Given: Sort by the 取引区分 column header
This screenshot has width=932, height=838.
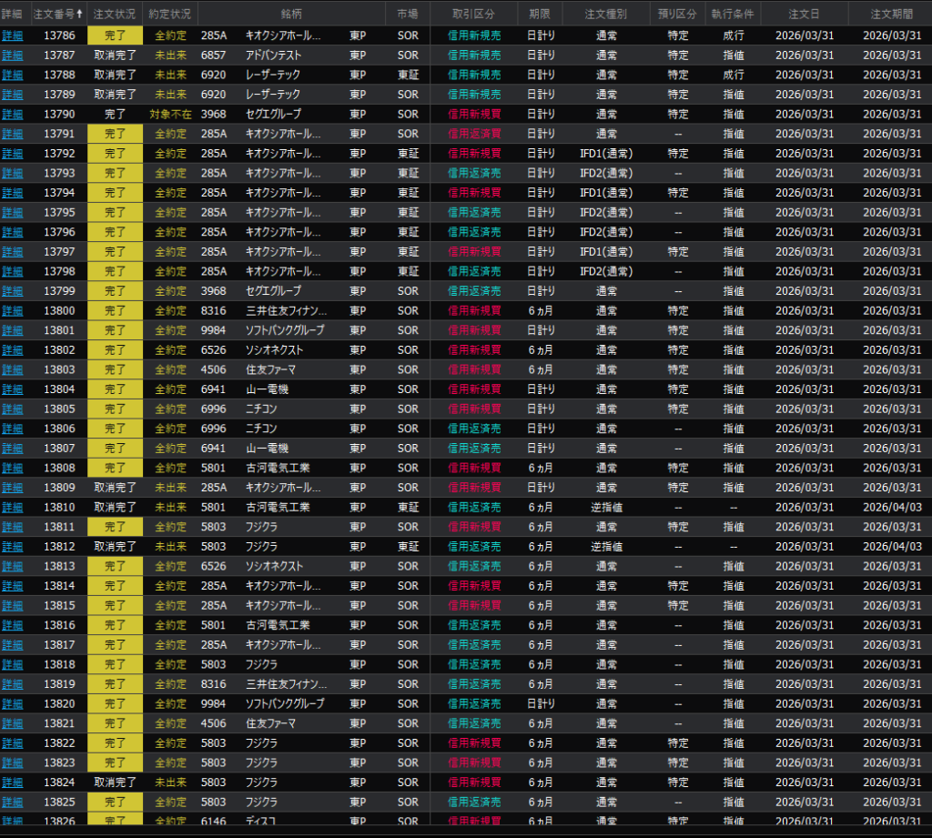Looking at the screenshot, I should point(473,14).
